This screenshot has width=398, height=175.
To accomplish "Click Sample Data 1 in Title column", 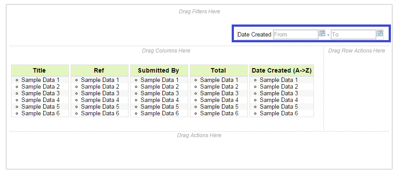I will [40, 80].
